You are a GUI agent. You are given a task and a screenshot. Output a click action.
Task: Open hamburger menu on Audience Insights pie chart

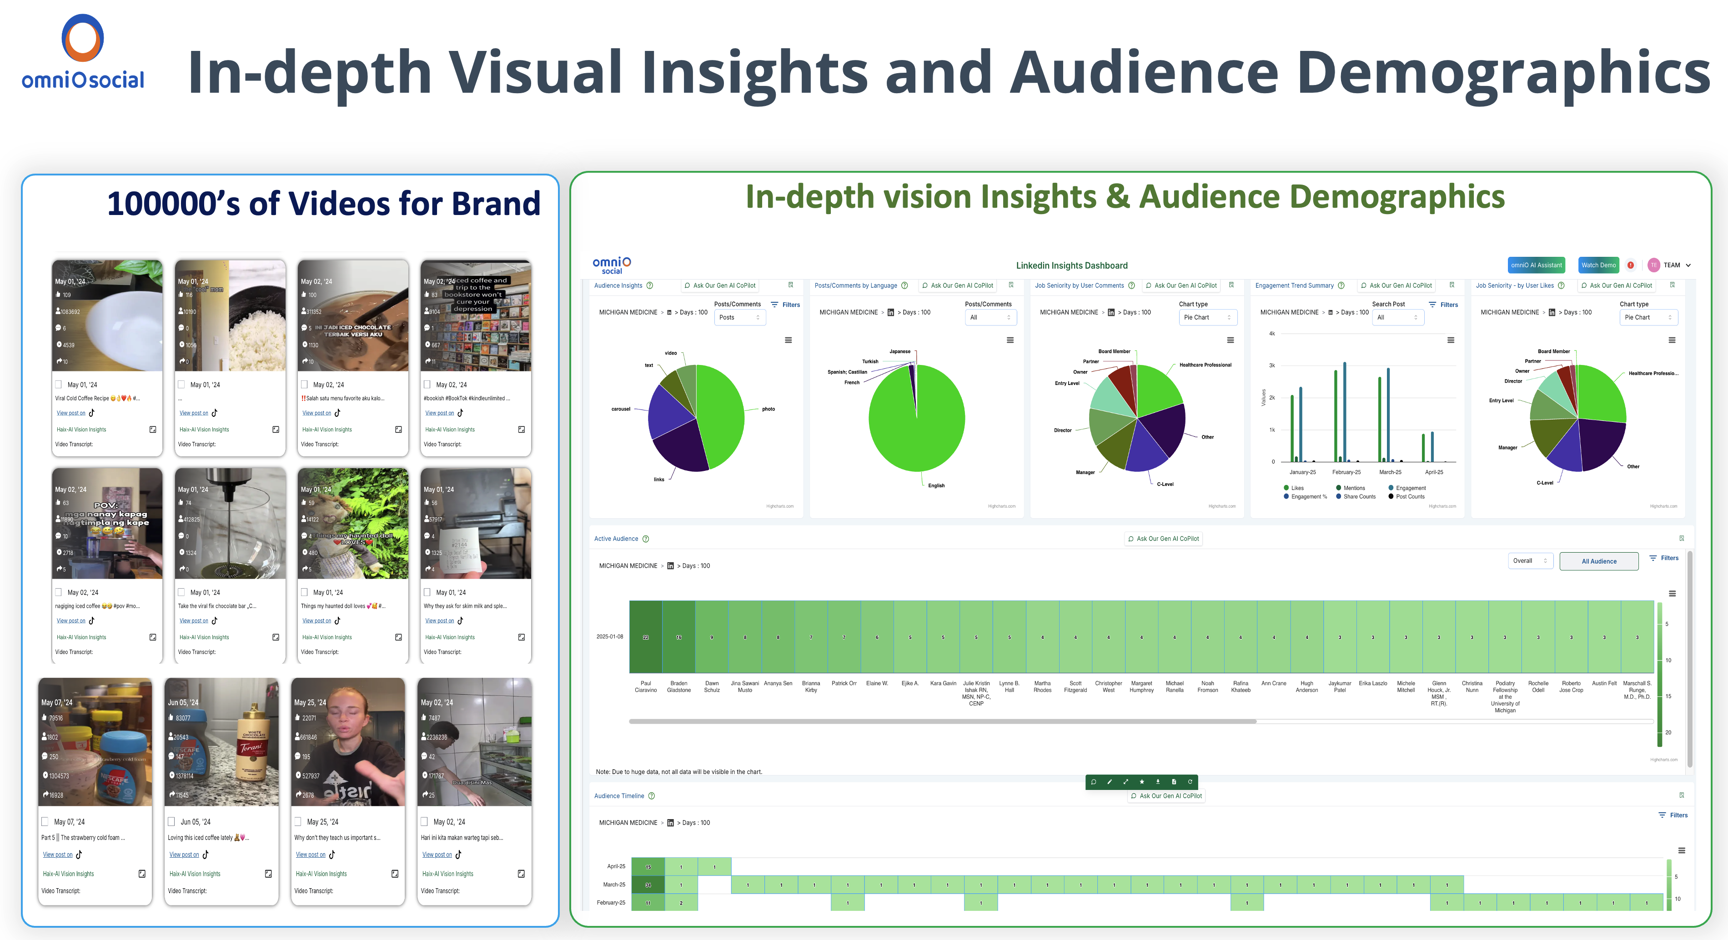(788, 340)
